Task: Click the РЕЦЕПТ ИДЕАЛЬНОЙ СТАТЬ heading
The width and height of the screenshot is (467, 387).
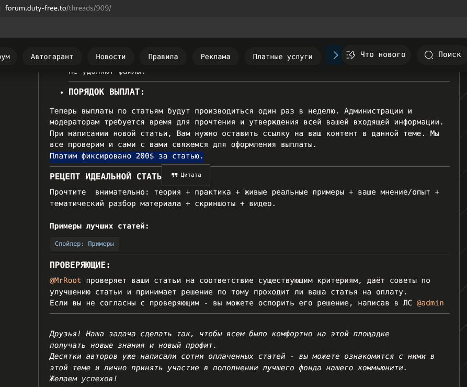Action: tap(106, 177)
